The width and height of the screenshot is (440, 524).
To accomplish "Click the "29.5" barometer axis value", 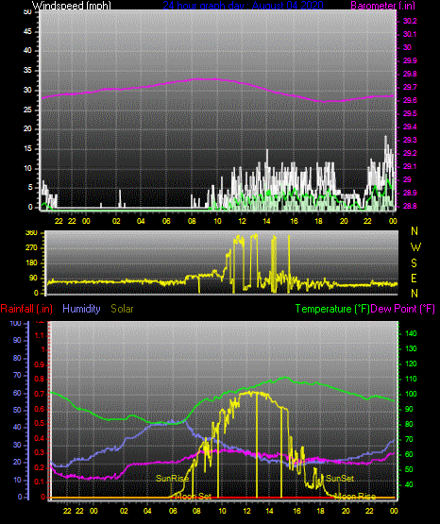I will tap(410, 113).
